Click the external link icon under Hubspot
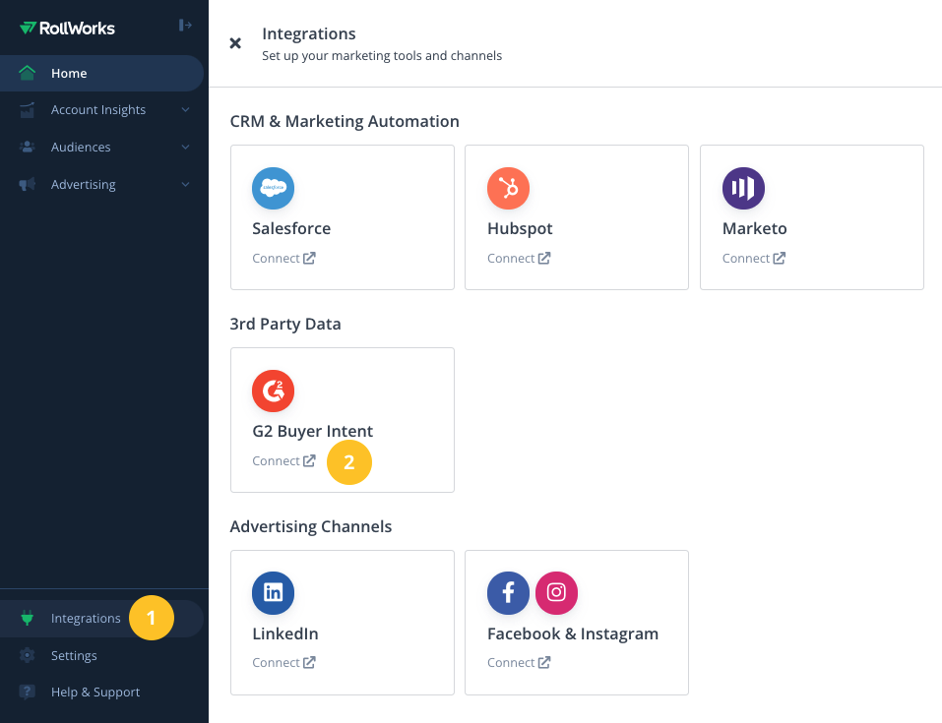This screenshot has height=723, width=942. (544, 258)
